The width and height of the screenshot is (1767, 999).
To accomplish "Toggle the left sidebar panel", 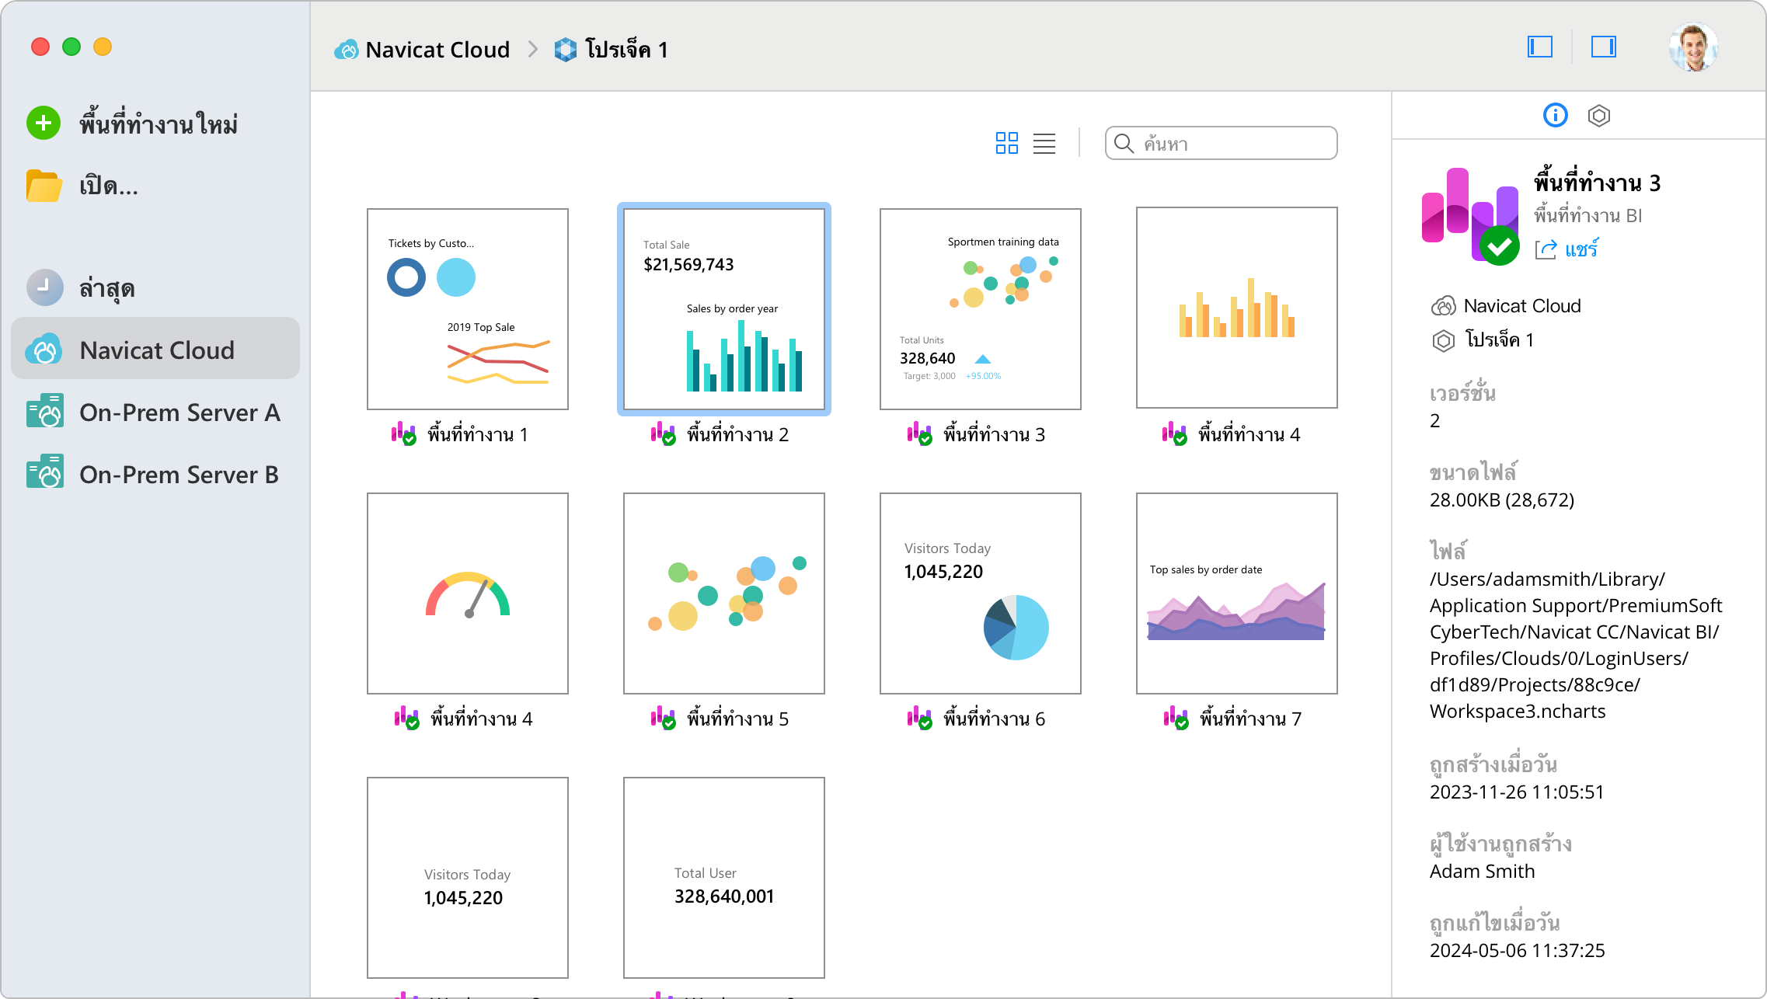I will pos(1539,47).
